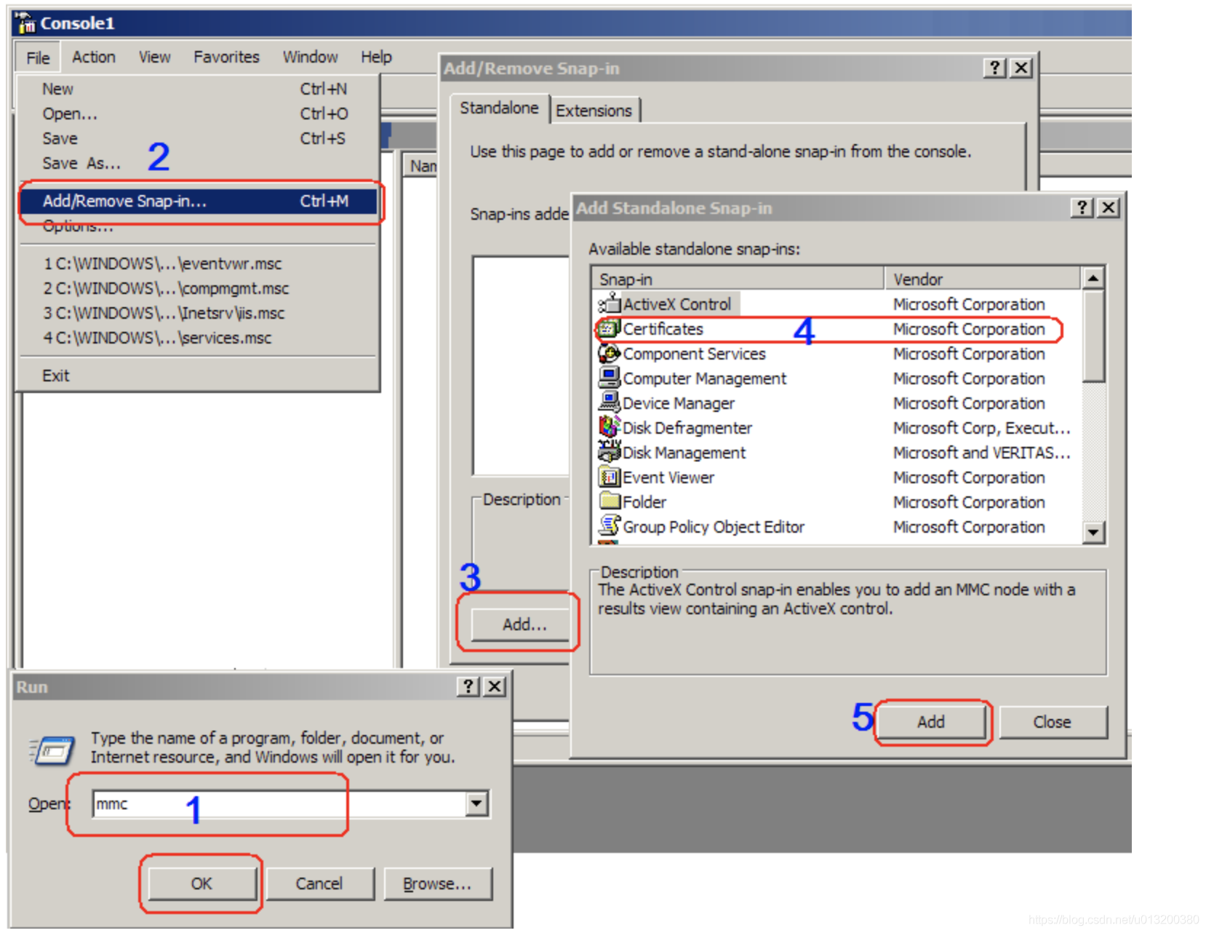Open the Favorites menu

(226, 57)
